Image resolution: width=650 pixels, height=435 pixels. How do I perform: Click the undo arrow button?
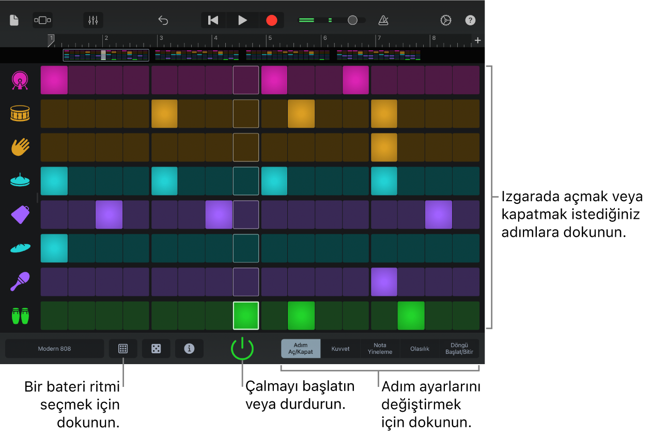point(163,20)
